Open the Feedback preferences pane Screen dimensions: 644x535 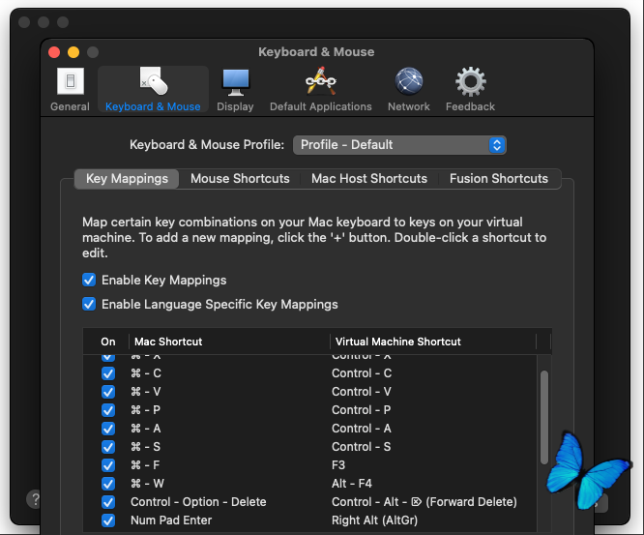(470, 89)
